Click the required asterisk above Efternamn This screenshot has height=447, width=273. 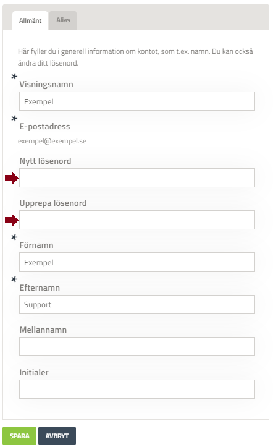click(x=14, y=279)
